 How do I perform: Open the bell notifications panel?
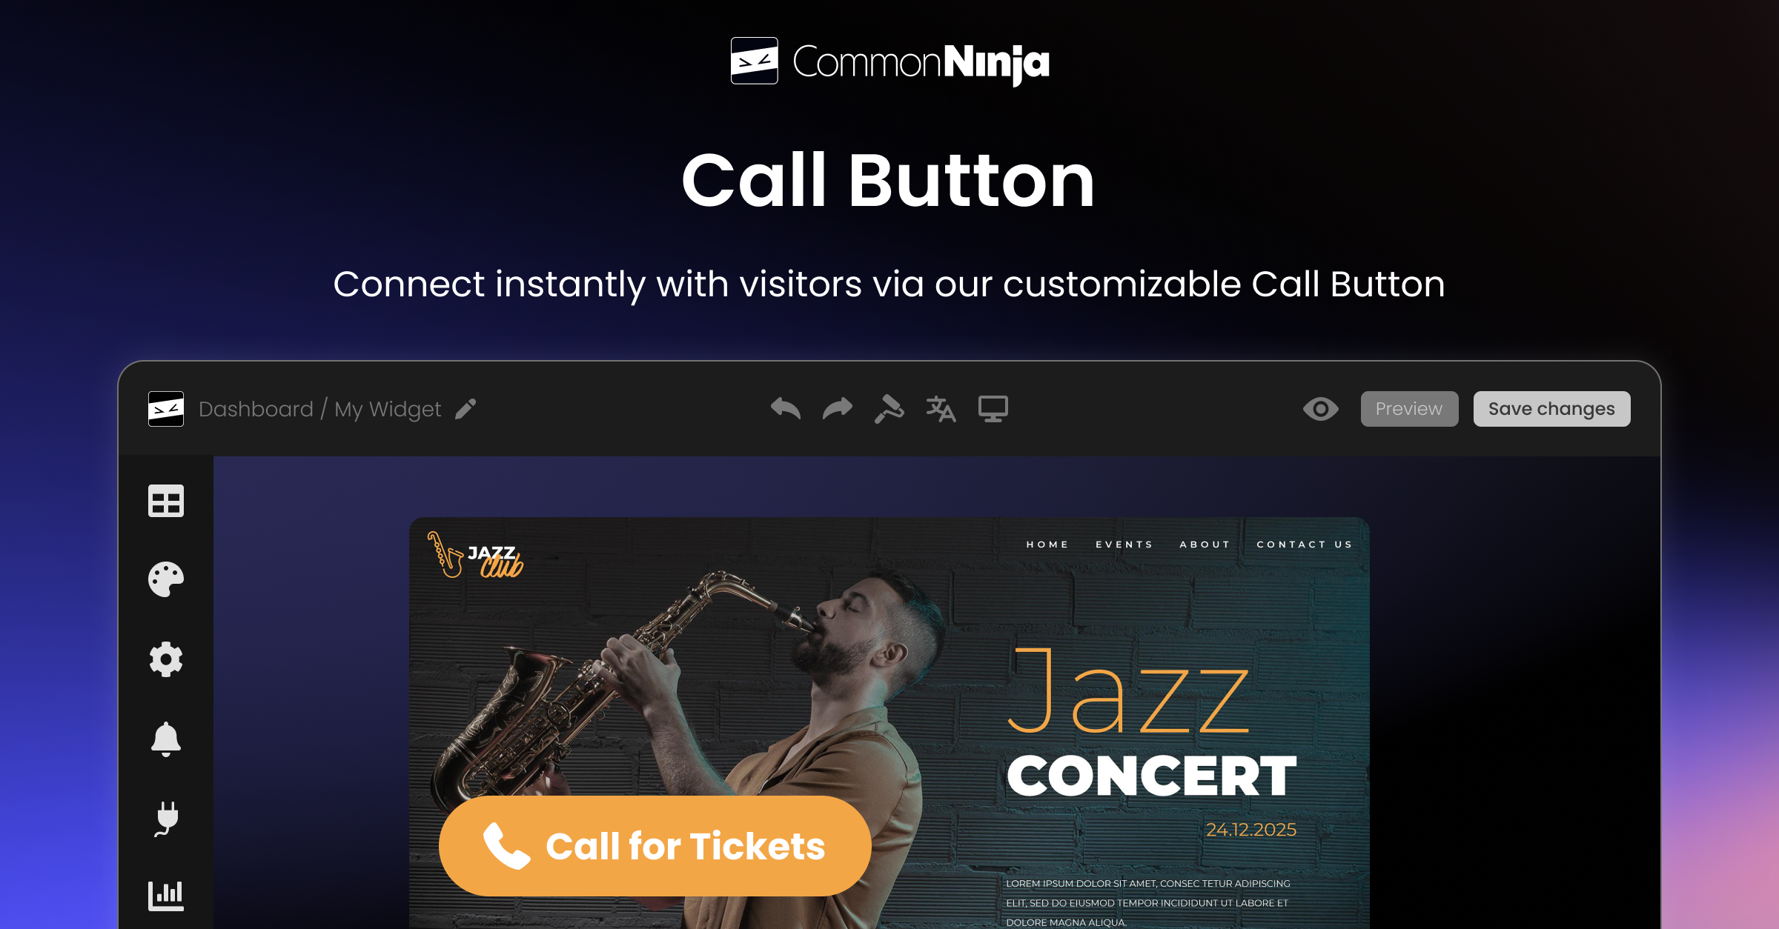coord(166,739)
